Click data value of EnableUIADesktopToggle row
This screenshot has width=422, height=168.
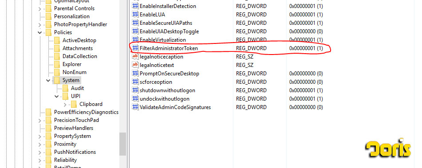click(x=306, y=31)
